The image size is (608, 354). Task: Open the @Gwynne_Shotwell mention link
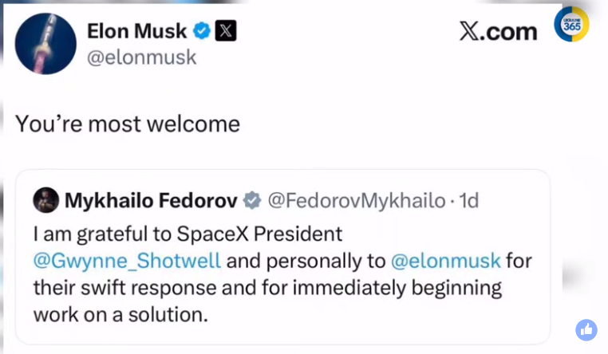click(x=127, y=261)
